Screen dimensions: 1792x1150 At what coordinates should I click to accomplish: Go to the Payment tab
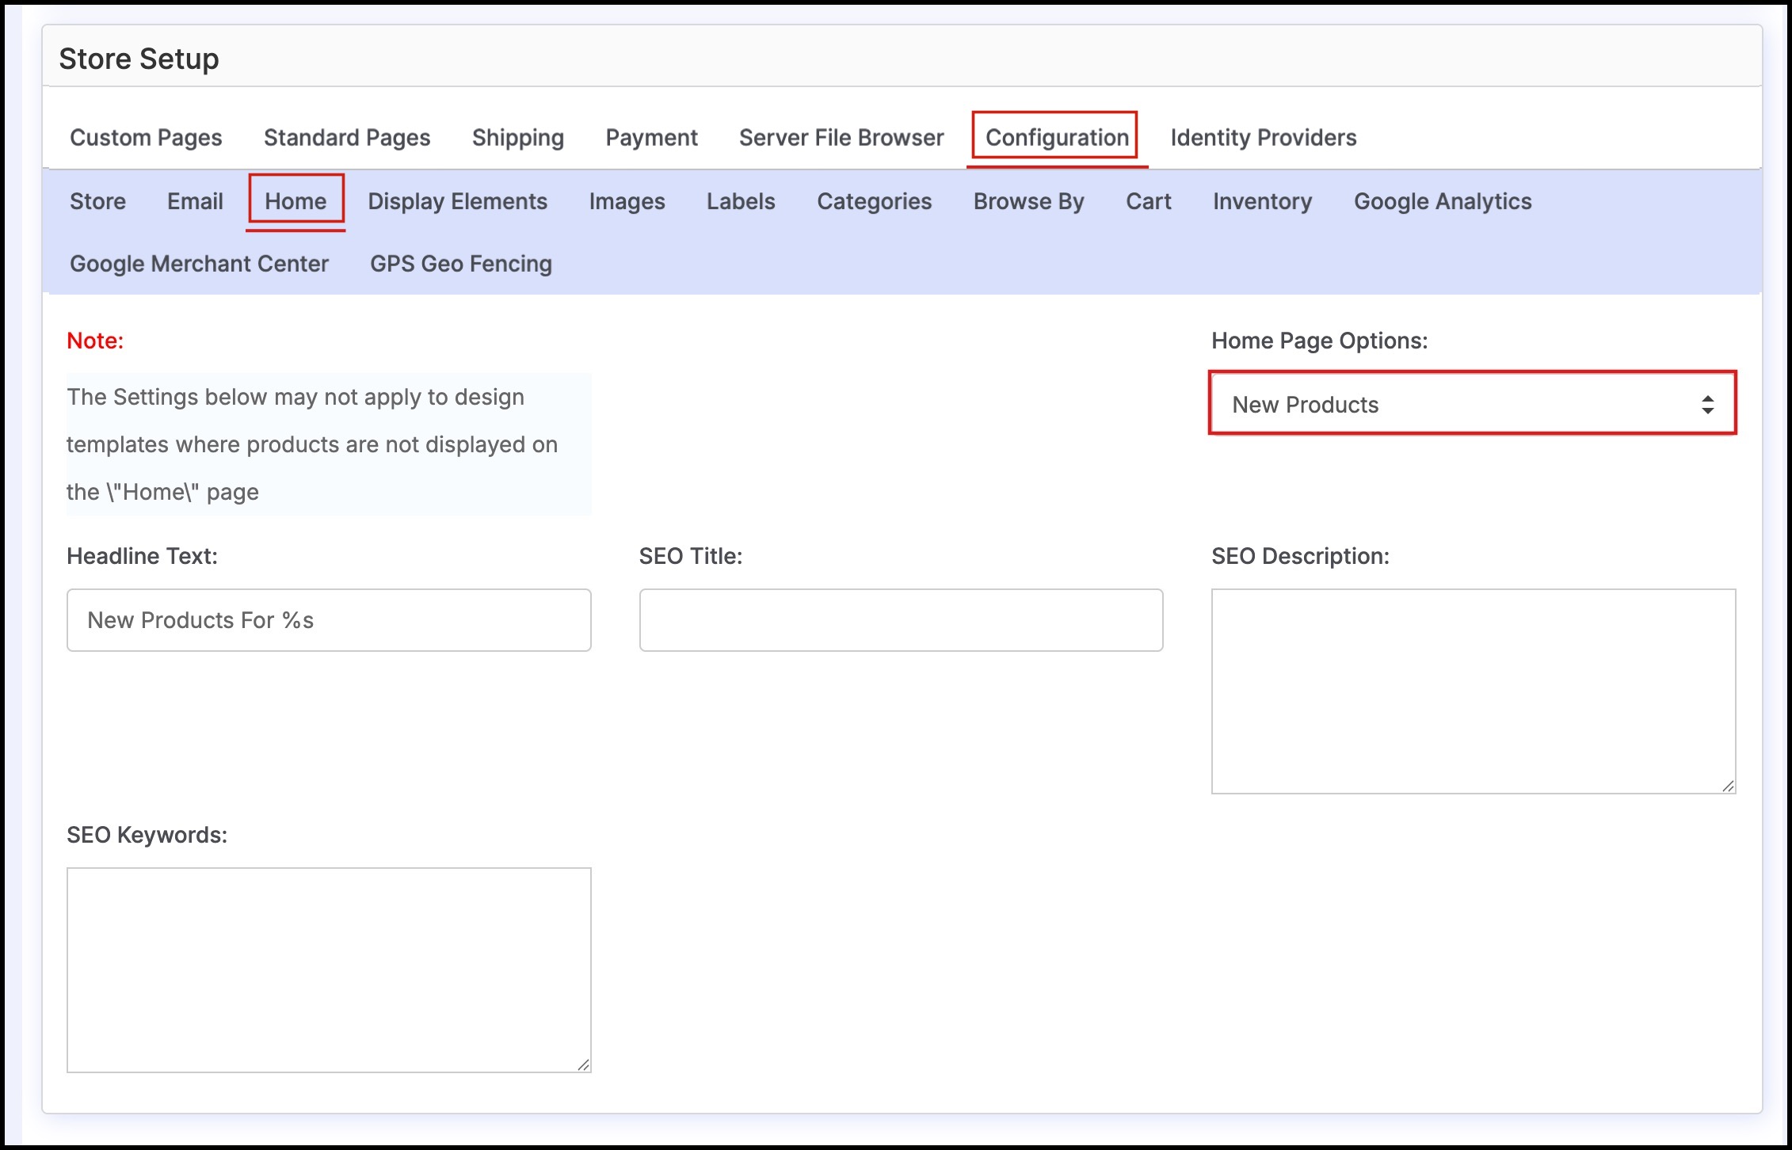(651, 138)
